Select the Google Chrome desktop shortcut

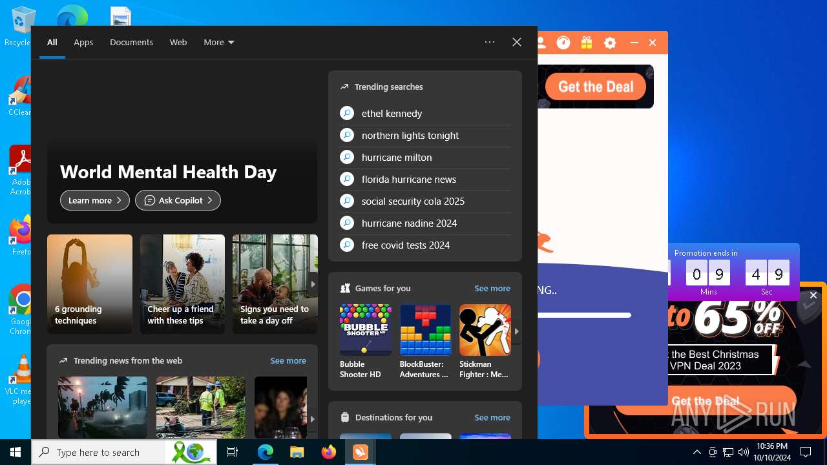[x=19, y=310]
